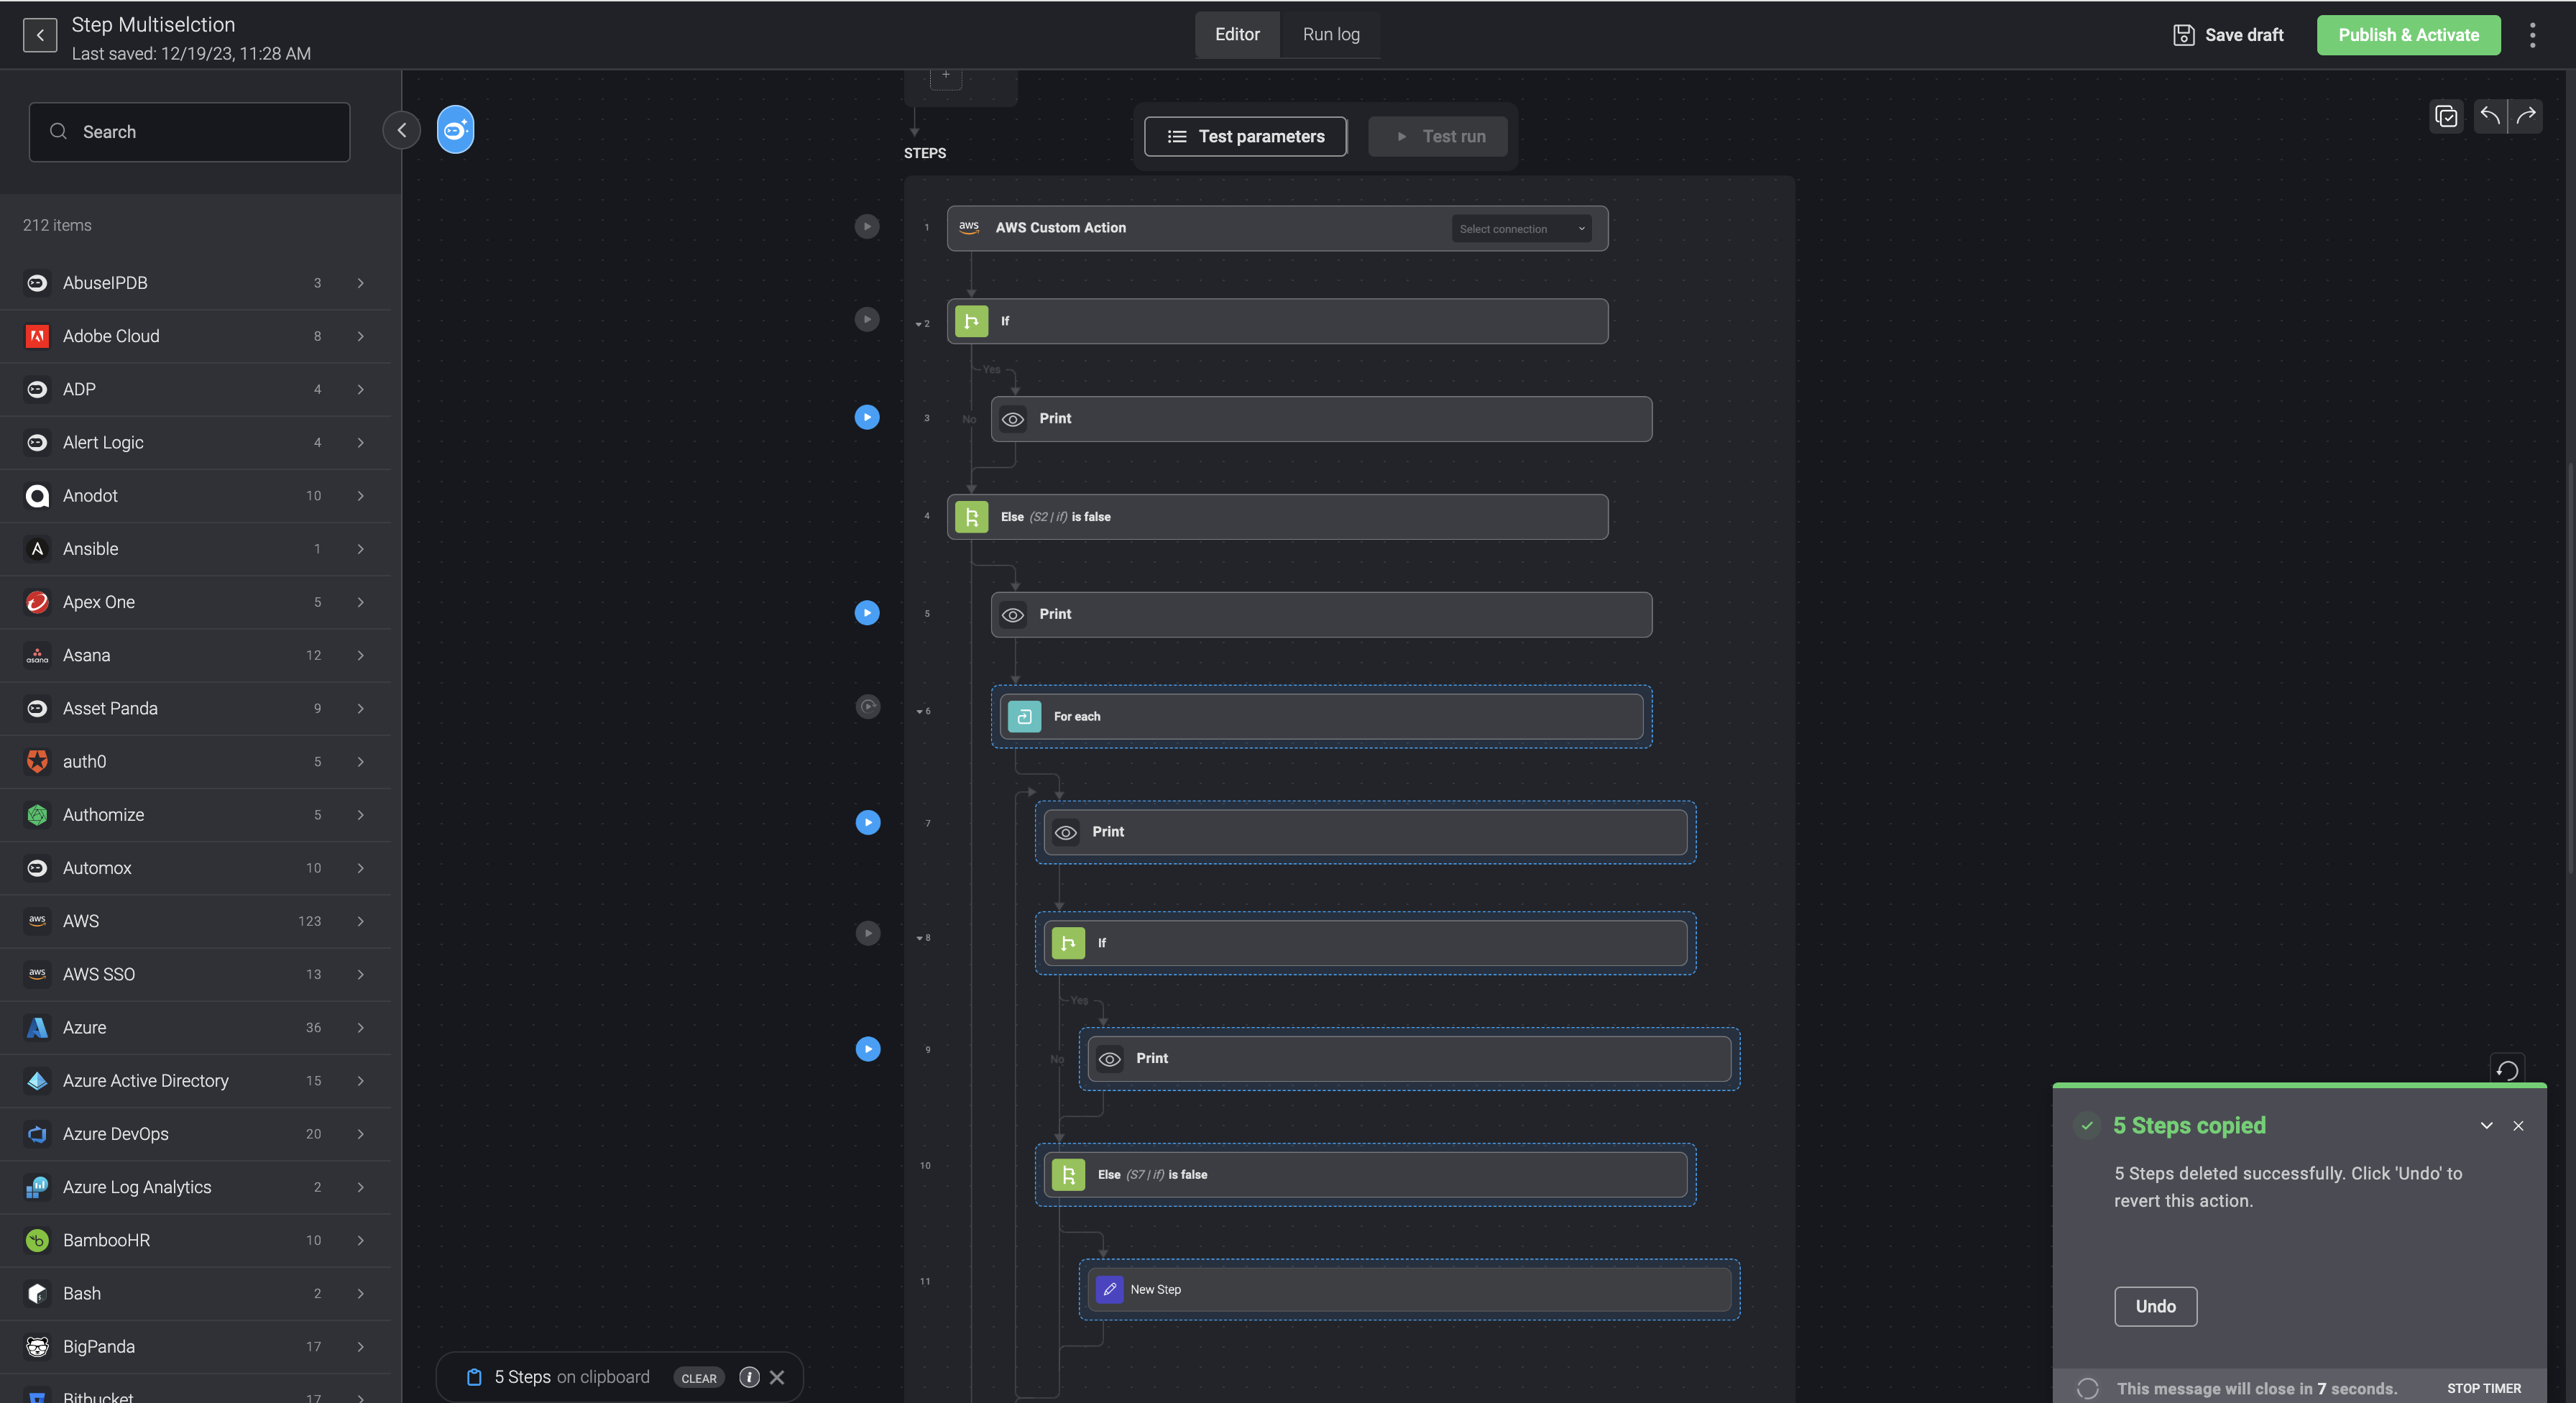Click the undo arrow in canvas toolbar
The width and height of the screenshot is (2576, 1403).
tap(2490, 116)
